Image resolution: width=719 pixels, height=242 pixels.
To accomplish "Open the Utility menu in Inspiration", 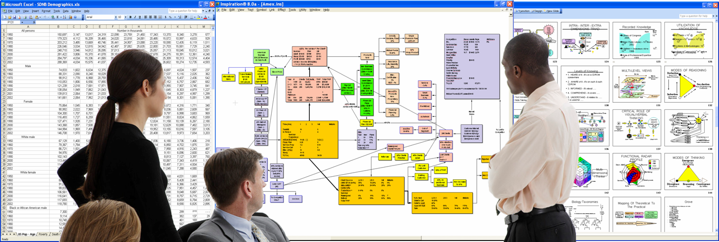I will (x=303, y=10).
